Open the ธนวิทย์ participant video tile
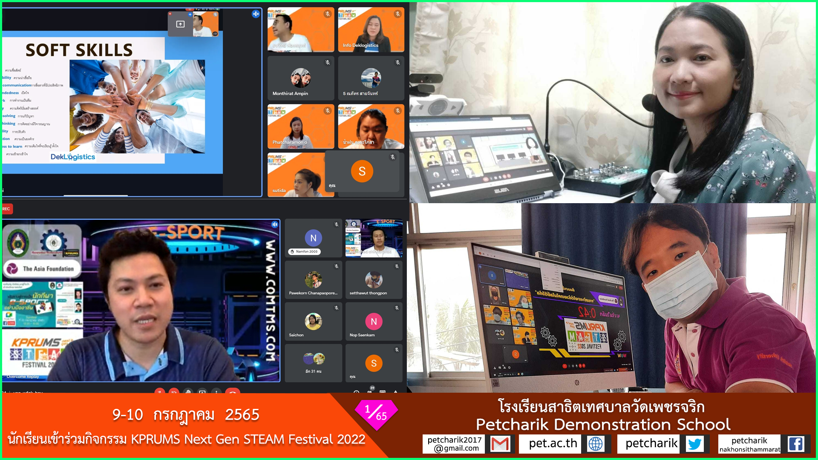This screenshot has width=818, height=460. click(301, 29)
